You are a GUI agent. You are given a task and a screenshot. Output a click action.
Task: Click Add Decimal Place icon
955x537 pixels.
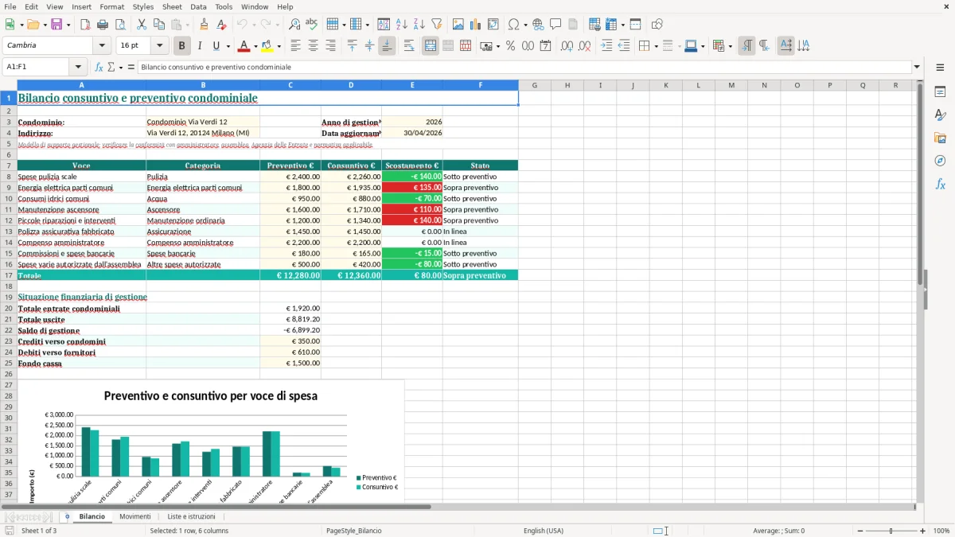567,46
